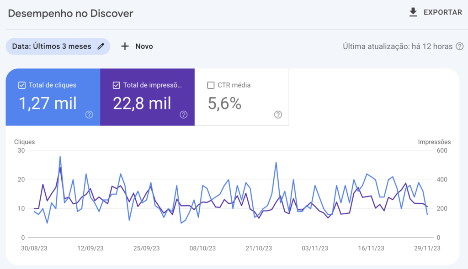Click the 25/09/23 date on the chart axis
Screen dimensions: 468x269
pos(146,248)
